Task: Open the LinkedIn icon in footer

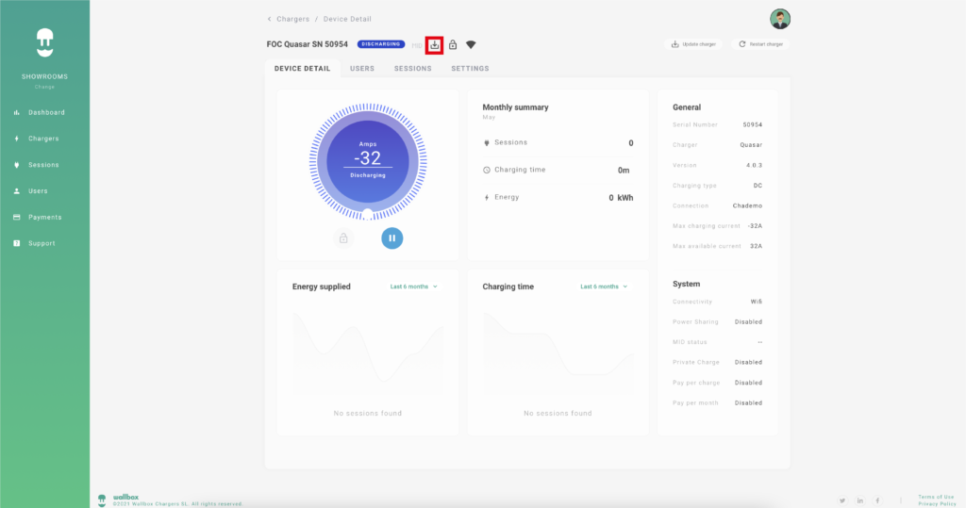Action: point(860,500)
